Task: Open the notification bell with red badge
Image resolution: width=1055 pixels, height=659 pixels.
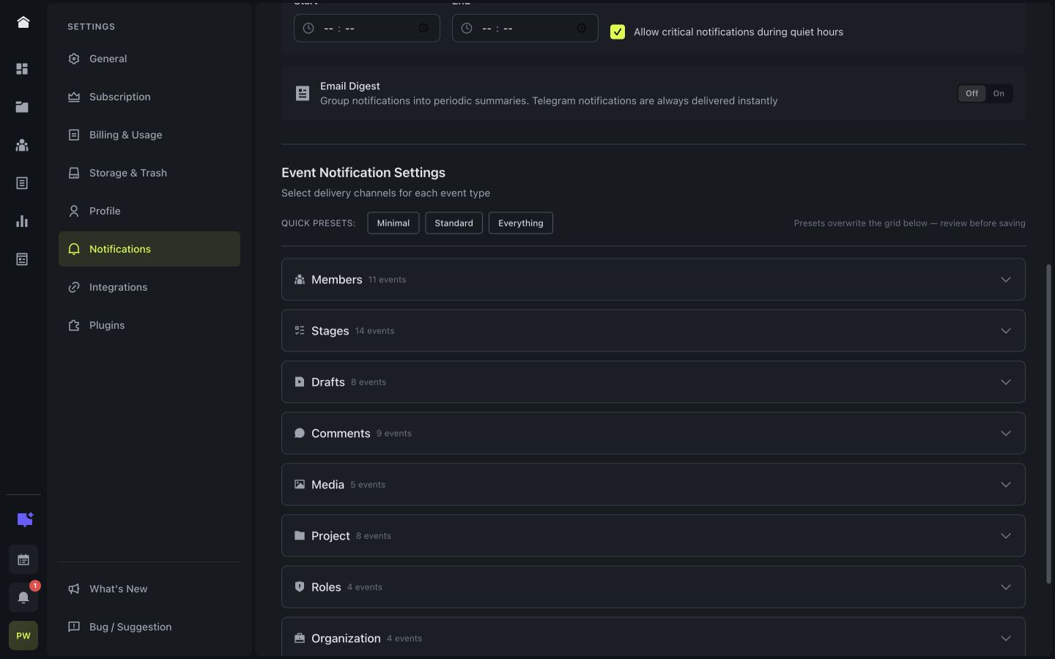Action: click(x=23, y=597)
